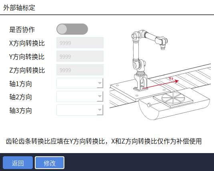Click the 返回 button
Screen dimensions: 214x171
[18, 163]
